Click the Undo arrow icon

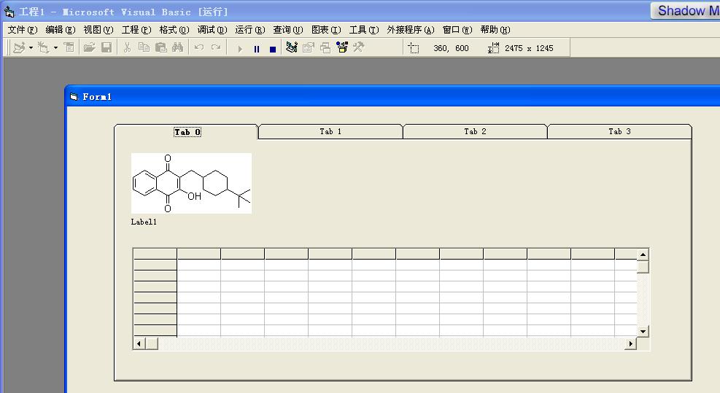[x=199, y=47]
